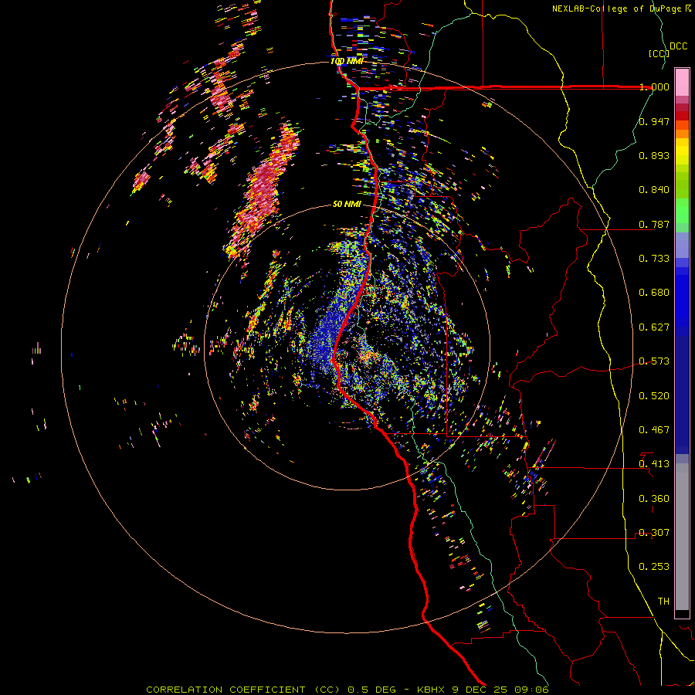Click the 1.000 value on the scale
Viewport: 695px width, 695px height.
tap(654, 86)
